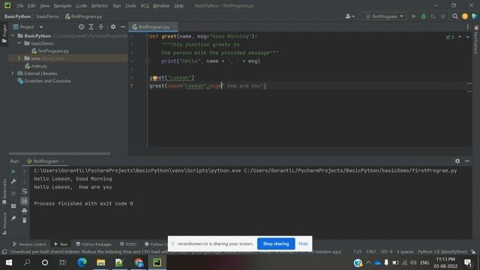
Task: Open inspection widget showing 2 checks
Action: tap(450, 37)
